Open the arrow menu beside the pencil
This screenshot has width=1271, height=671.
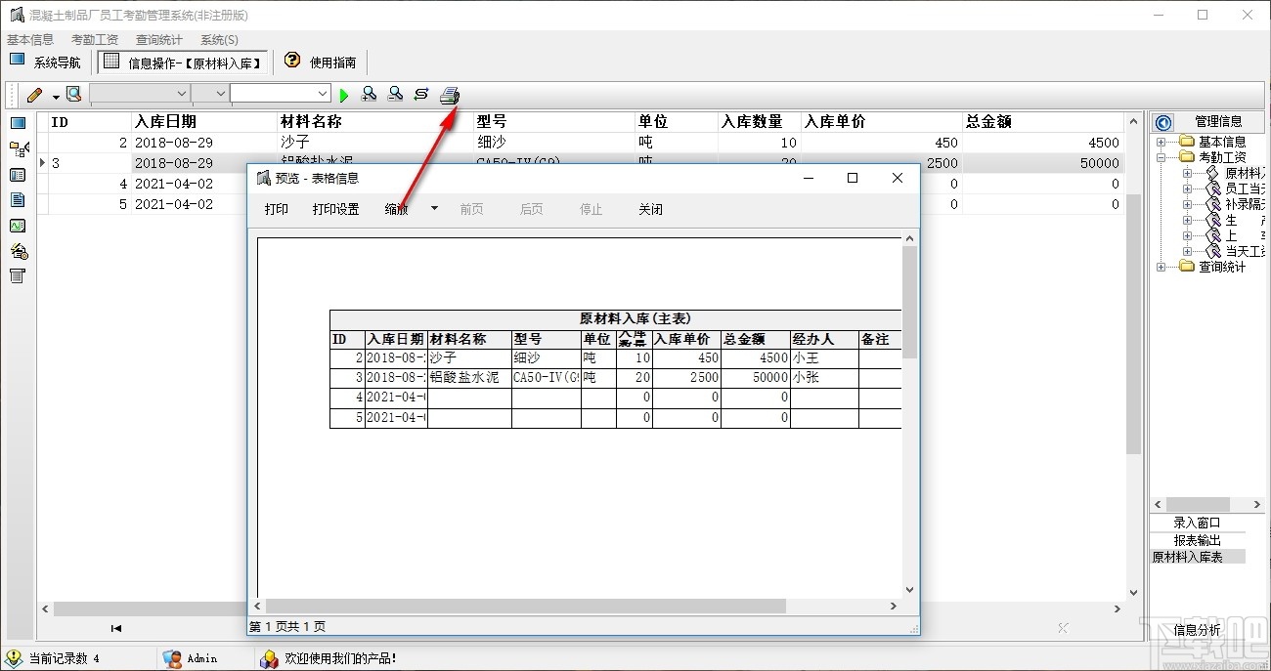pos(56,96)
